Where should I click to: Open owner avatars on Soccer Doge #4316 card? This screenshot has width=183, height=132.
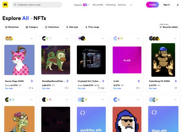[9, 38]
